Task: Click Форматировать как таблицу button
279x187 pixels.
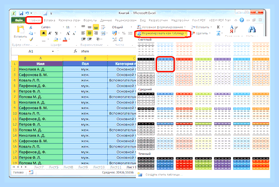Action: (x=162, y=34)
